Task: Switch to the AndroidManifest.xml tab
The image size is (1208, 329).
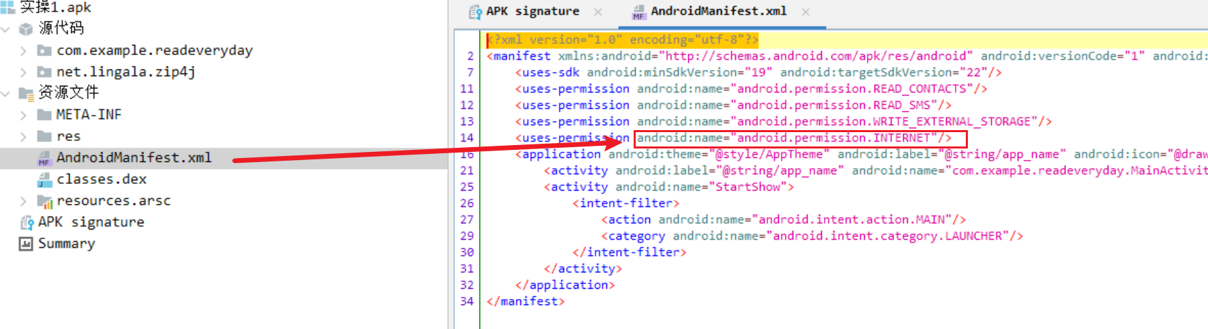Action: pyautogui.click(x=718, y=12)
